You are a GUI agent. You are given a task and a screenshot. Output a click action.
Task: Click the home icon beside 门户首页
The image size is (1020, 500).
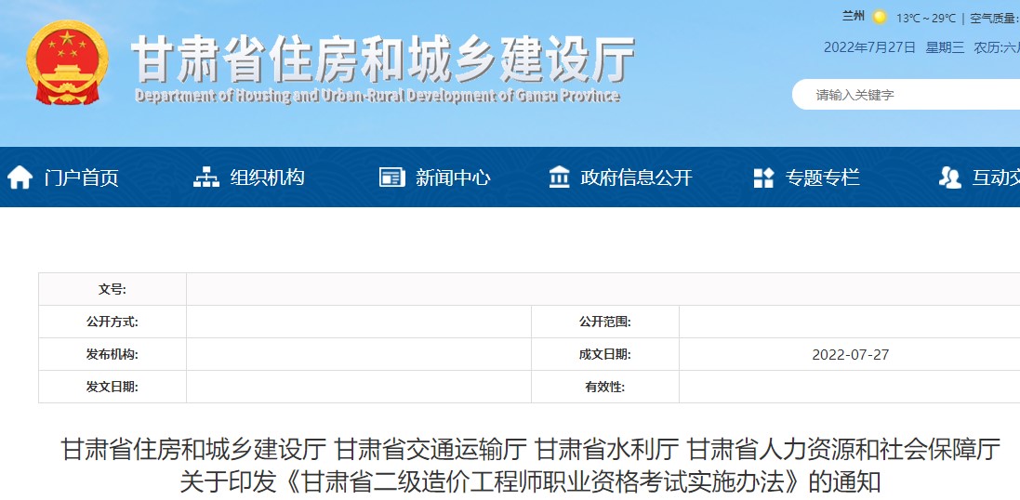click(x=20, y=178)
